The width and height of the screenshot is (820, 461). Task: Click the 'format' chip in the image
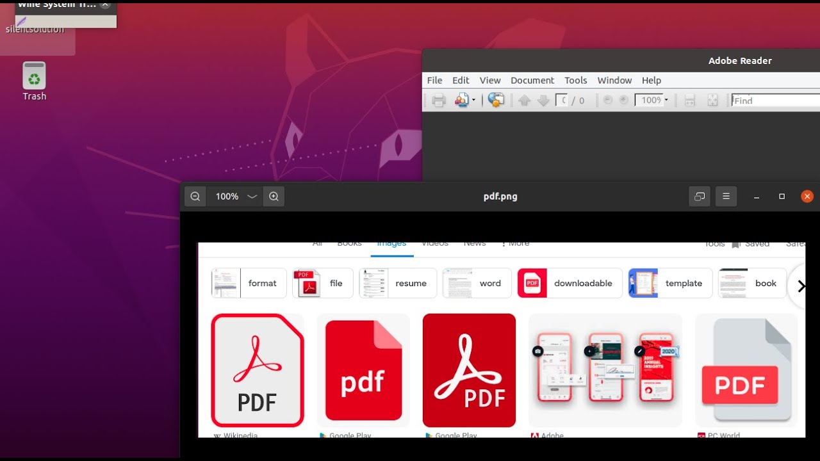[249, 283]
